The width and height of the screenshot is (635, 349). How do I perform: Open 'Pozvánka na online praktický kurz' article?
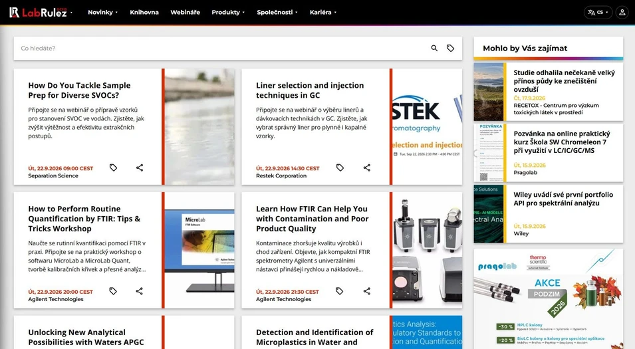pos(562,142)
